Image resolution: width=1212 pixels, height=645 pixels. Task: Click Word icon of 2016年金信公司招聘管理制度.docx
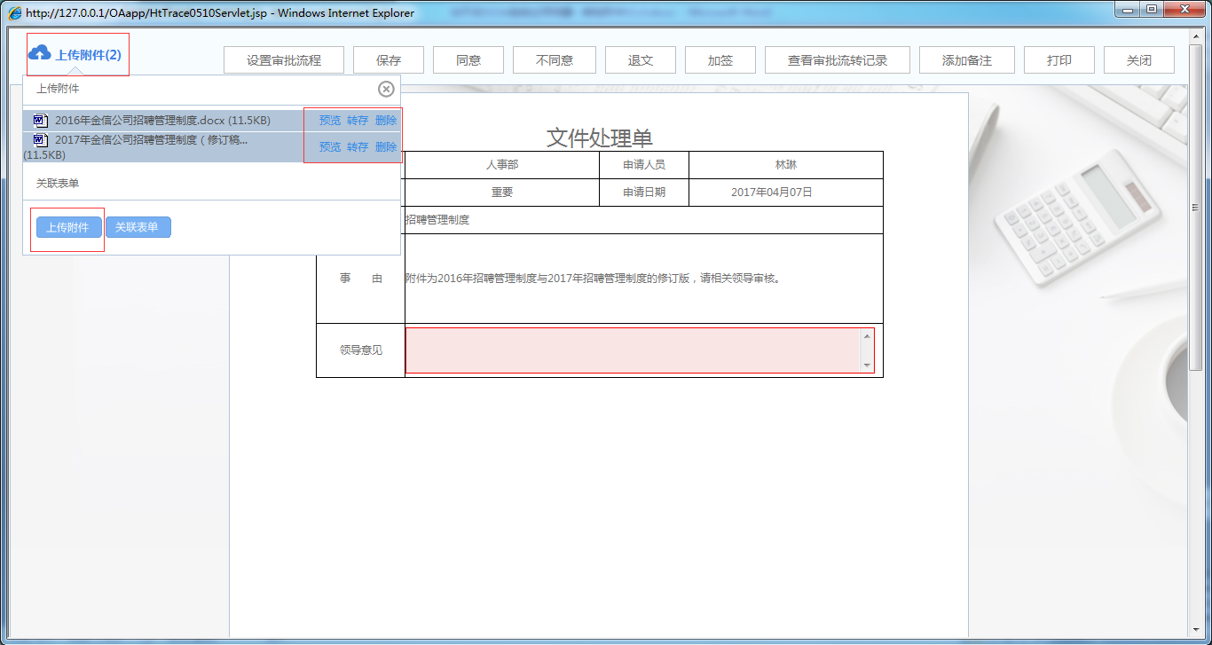40,121
